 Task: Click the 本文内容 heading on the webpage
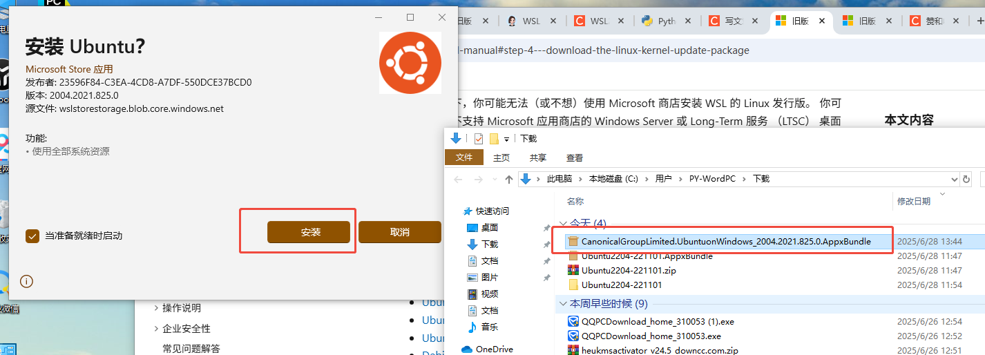(909, 120)
